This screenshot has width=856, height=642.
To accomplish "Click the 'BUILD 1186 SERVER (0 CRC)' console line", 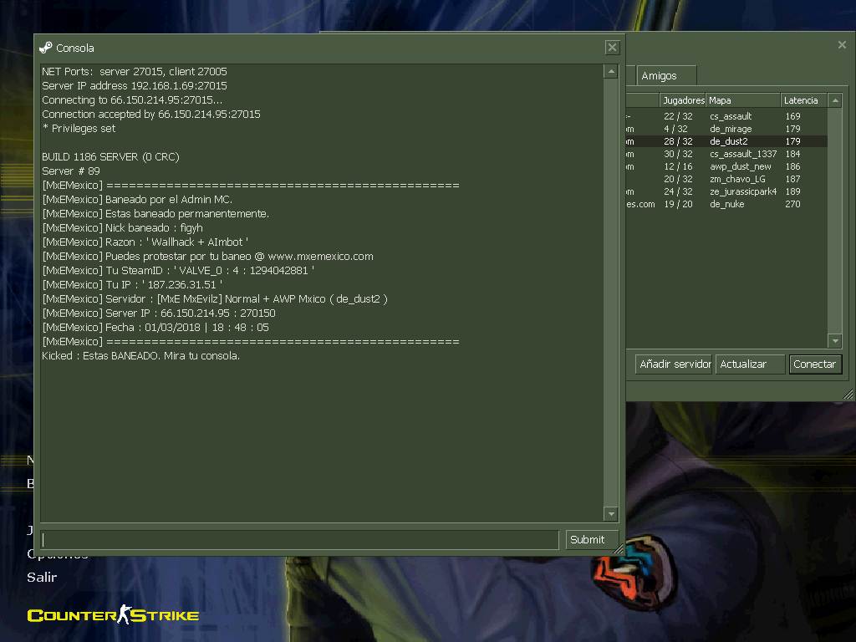I will 111,156.
